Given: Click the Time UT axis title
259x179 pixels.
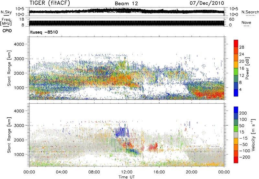Looking at the screenshot, I should 127,177.
